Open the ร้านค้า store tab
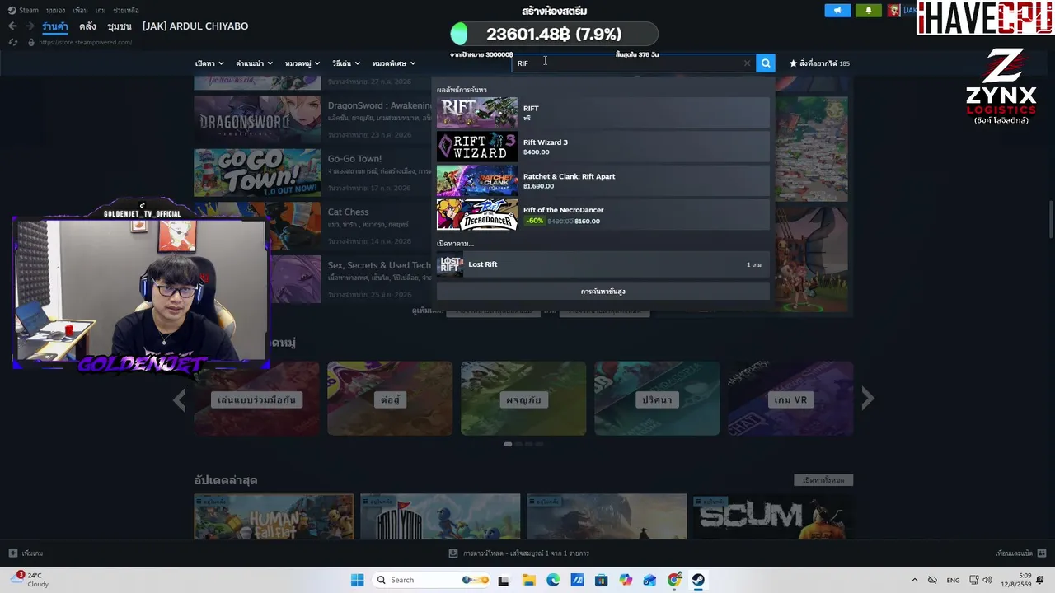Viewport: 1055px width, 593px height. pos(55,26)
